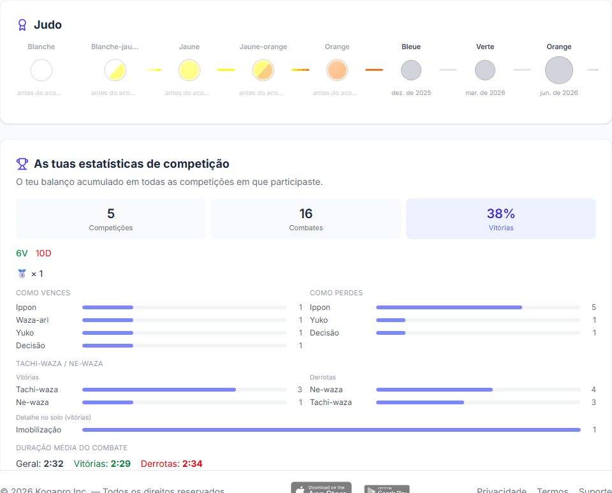The width and height of the screenshot is (612, 493).
Task: Click the 'COMO PERDES' label
Action: point(336,293)
